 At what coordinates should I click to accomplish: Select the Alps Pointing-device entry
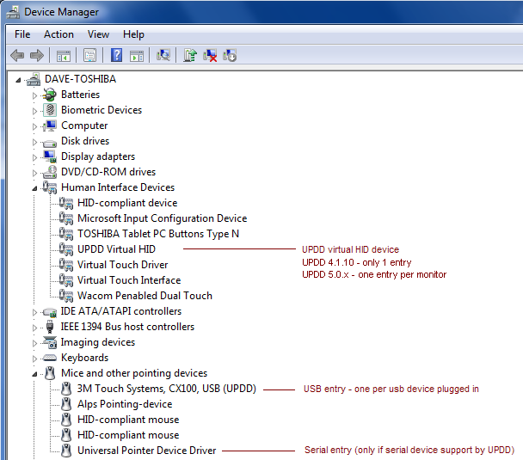coord(125,404)
